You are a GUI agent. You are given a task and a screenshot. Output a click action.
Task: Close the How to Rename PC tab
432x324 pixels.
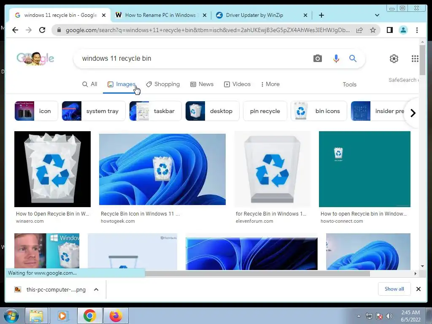[205, 15]
